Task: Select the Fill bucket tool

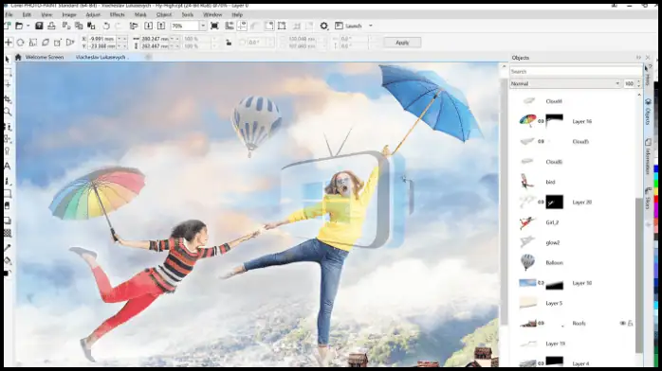Action: (x=8, y=261)
